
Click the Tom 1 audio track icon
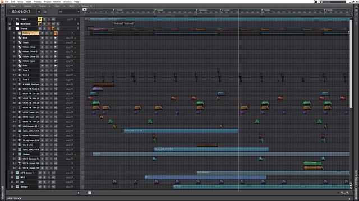(x=20, y=70)
